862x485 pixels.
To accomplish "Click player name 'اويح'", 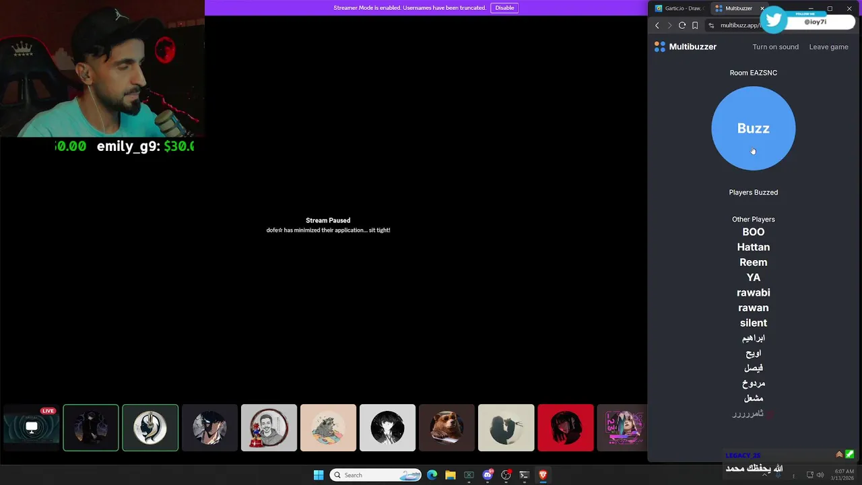I will coord(753,353).
